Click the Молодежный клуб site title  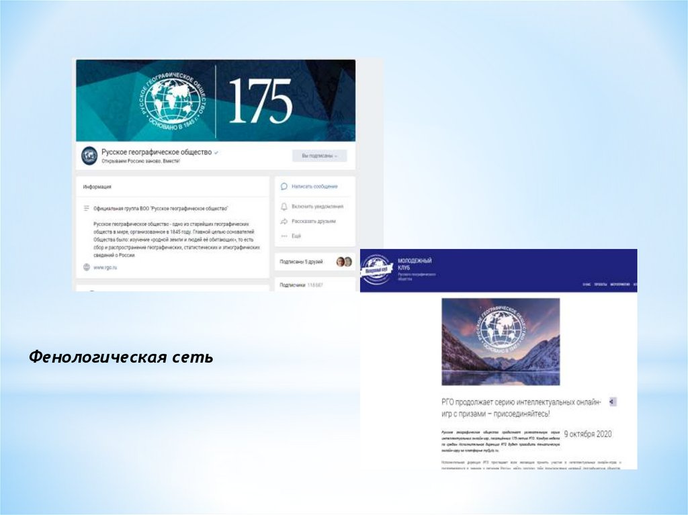click(x=415, y=264)
